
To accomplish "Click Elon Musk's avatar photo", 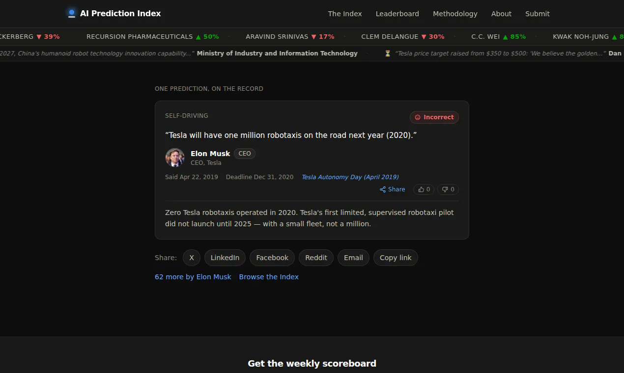I will [175, 158].
